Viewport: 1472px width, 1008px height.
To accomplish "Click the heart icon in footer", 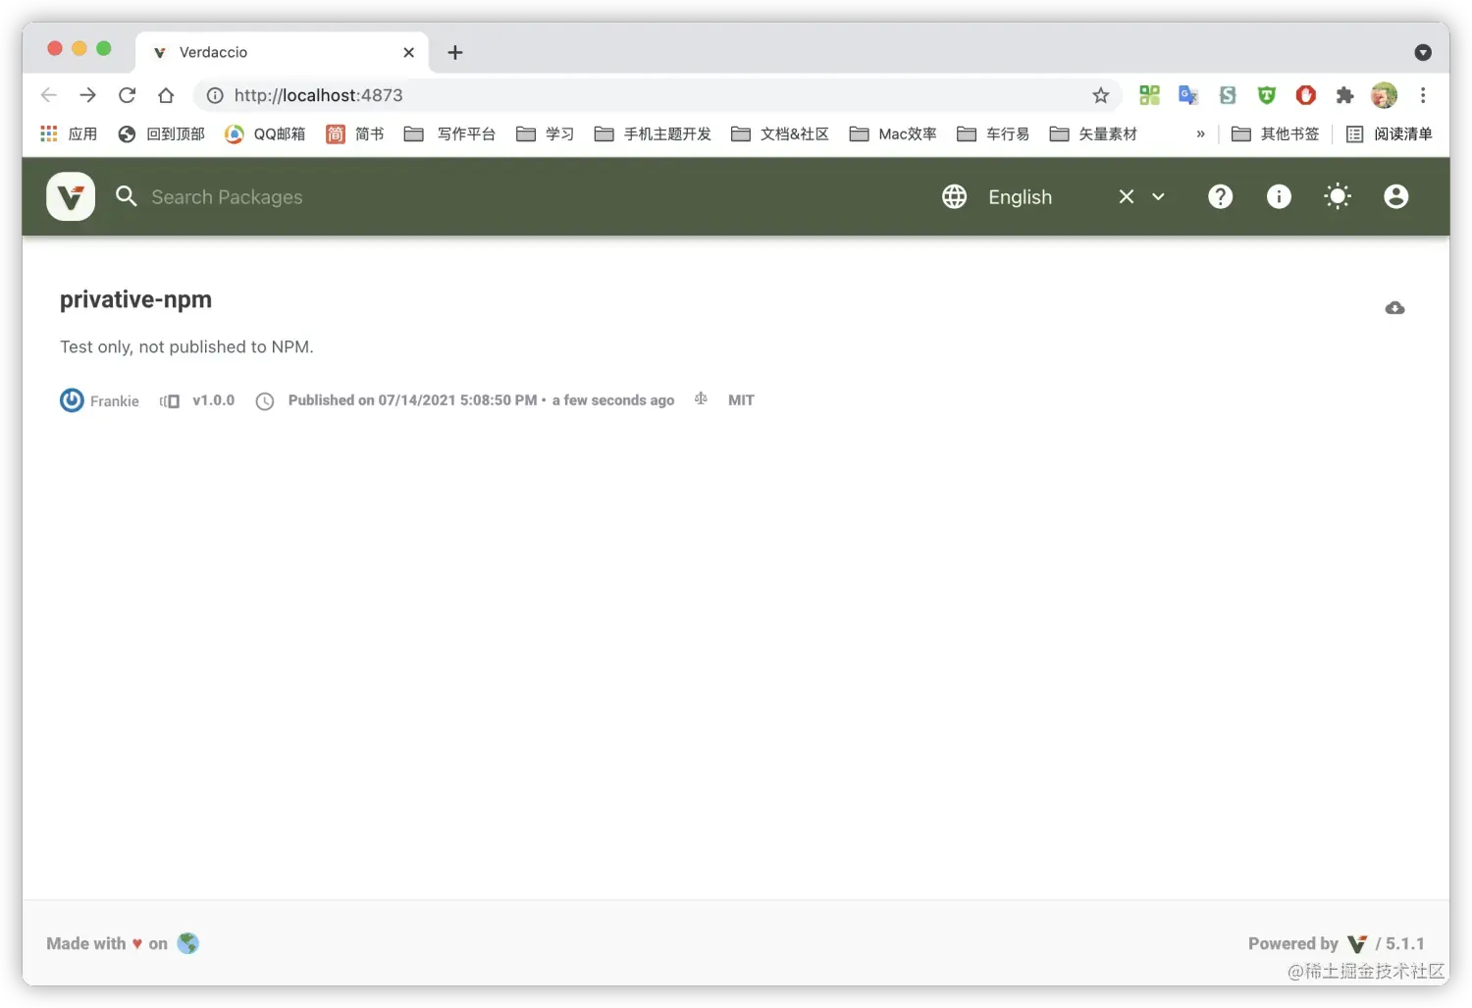I will [x=137, y=943].
